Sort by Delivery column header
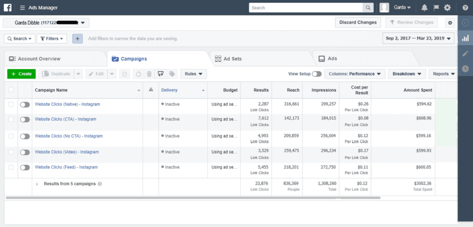The width and height of the screenshot is (473, 227). (183, 90)
